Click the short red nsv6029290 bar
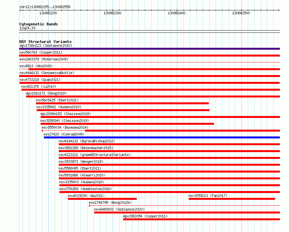The height and width of the screenshot is (232, 289). point(102,199)
